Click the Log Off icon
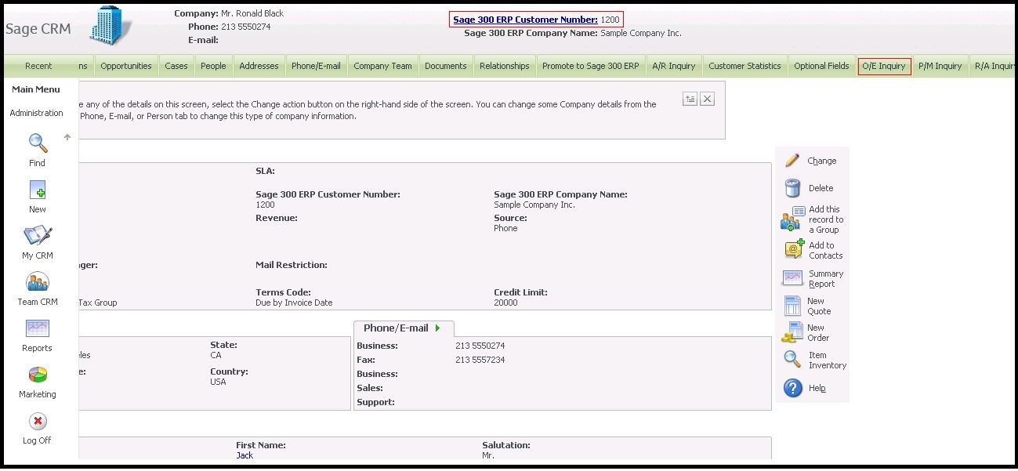1018x471 pixels. click(38, 421)
